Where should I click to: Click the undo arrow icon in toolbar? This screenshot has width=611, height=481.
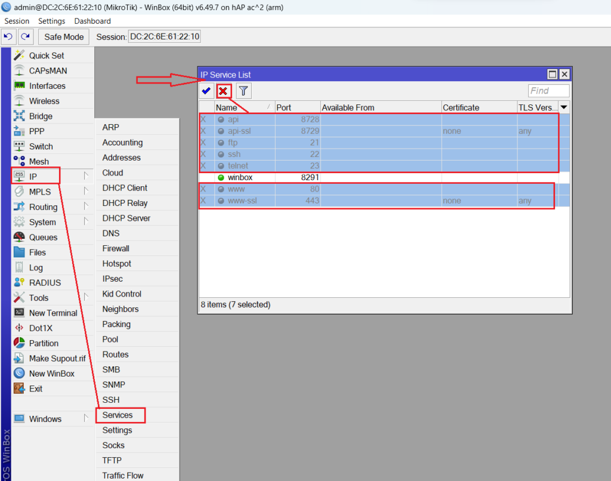(8, 36)
